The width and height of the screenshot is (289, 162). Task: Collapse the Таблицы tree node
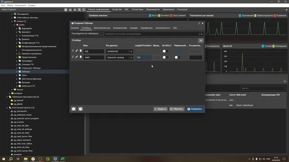(17, 72)
